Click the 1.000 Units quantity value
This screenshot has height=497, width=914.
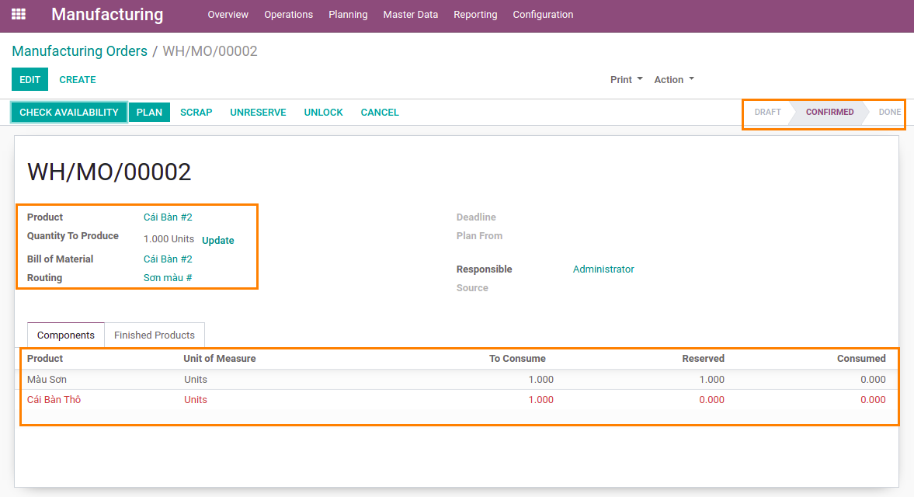tap(169, 239)
